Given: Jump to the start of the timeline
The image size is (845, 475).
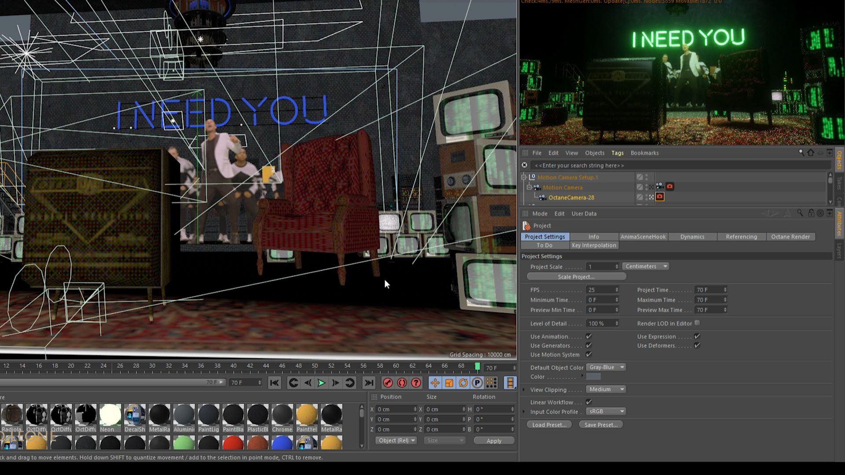Looking at the screenshot, I should tap(274, 383).
